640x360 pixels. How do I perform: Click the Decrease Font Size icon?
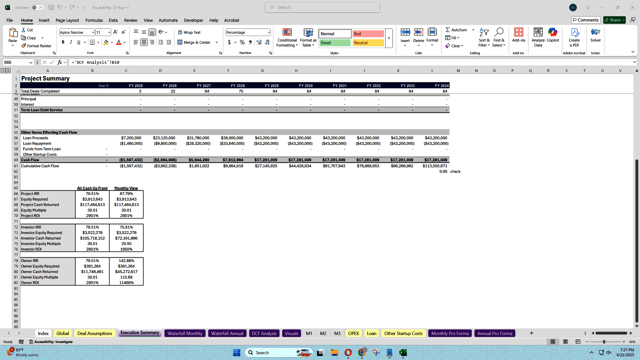pyautogui.click(x=124, y=32)
